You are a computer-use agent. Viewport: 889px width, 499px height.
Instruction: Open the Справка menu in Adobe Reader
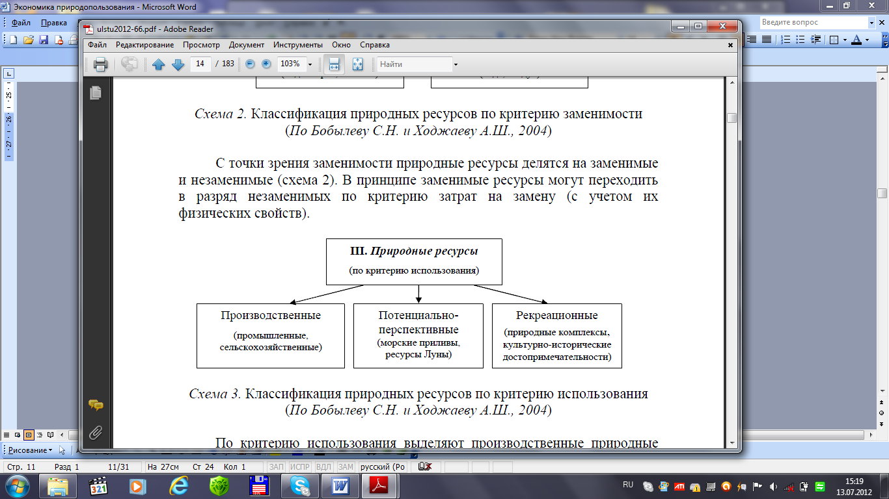tap(375, 45)
